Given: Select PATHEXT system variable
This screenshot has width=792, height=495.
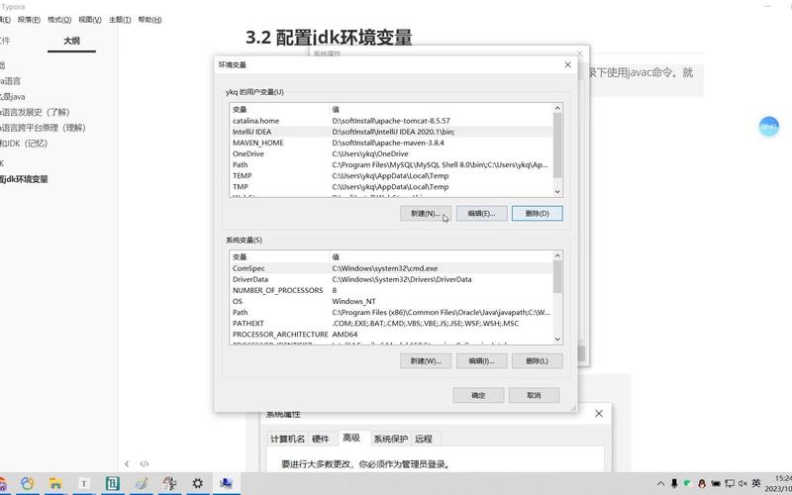Looking at the screenshot, I should click(391, 324).
